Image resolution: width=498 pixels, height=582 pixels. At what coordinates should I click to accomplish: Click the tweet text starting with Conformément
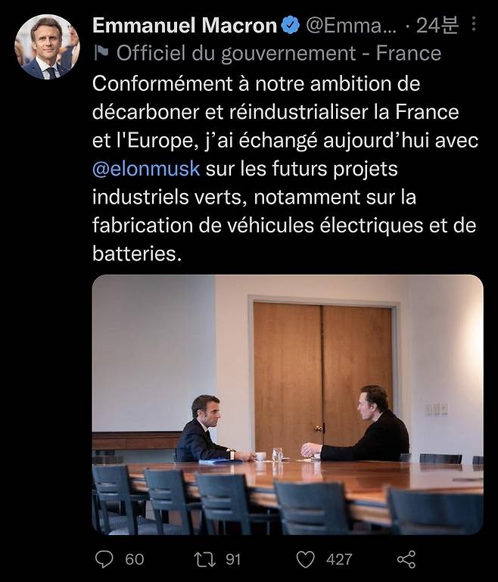pyautogui.click(x=257, y=82)
